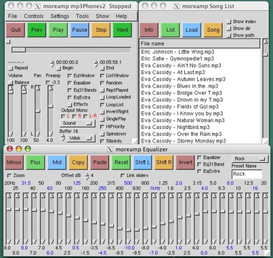Paste equalizer settings
The width and height of the screenshot is (273, 258).
coord(99,162)
